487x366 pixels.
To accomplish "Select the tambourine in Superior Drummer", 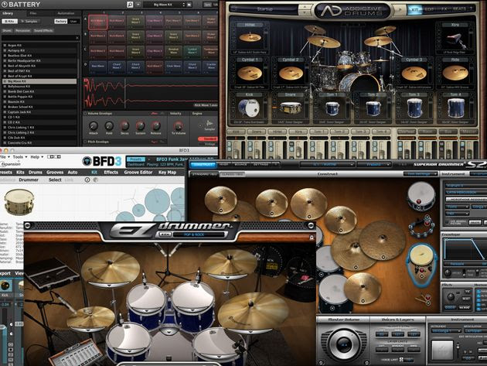I will 421,225.
